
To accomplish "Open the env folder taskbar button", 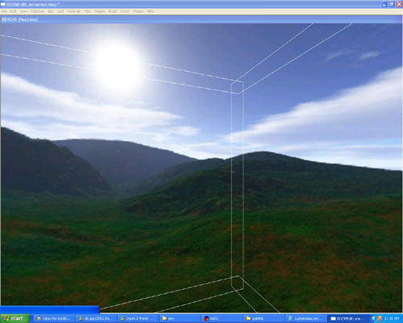I will click(180, 319).
